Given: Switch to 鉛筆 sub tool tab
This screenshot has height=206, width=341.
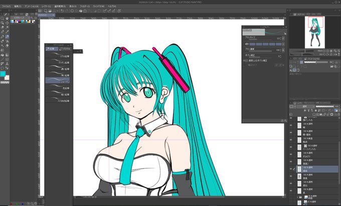Looking at the screenshot, I should click(x=52, y=49).
